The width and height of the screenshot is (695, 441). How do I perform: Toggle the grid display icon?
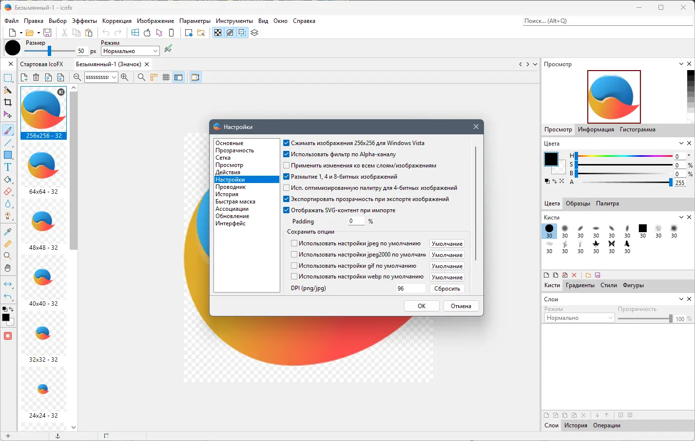pos(166,77)
